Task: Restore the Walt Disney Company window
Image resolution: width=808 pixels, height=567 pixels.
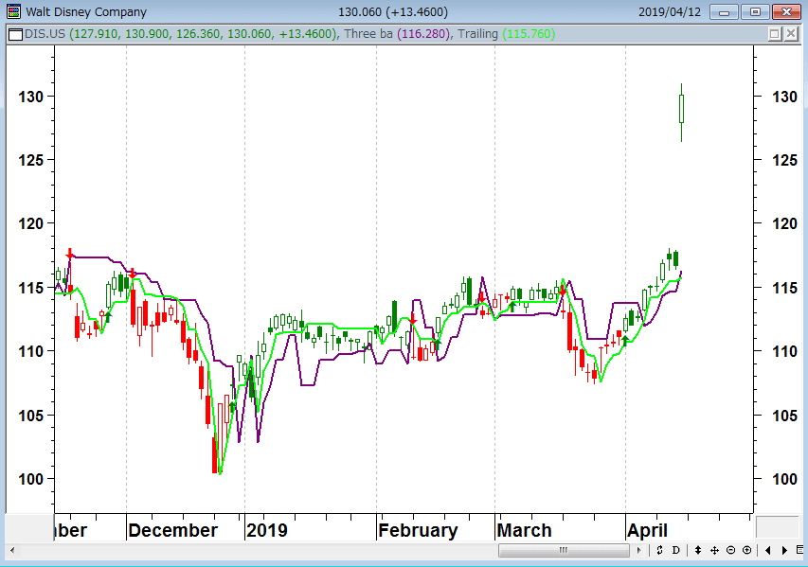Action: pos(756,11)
